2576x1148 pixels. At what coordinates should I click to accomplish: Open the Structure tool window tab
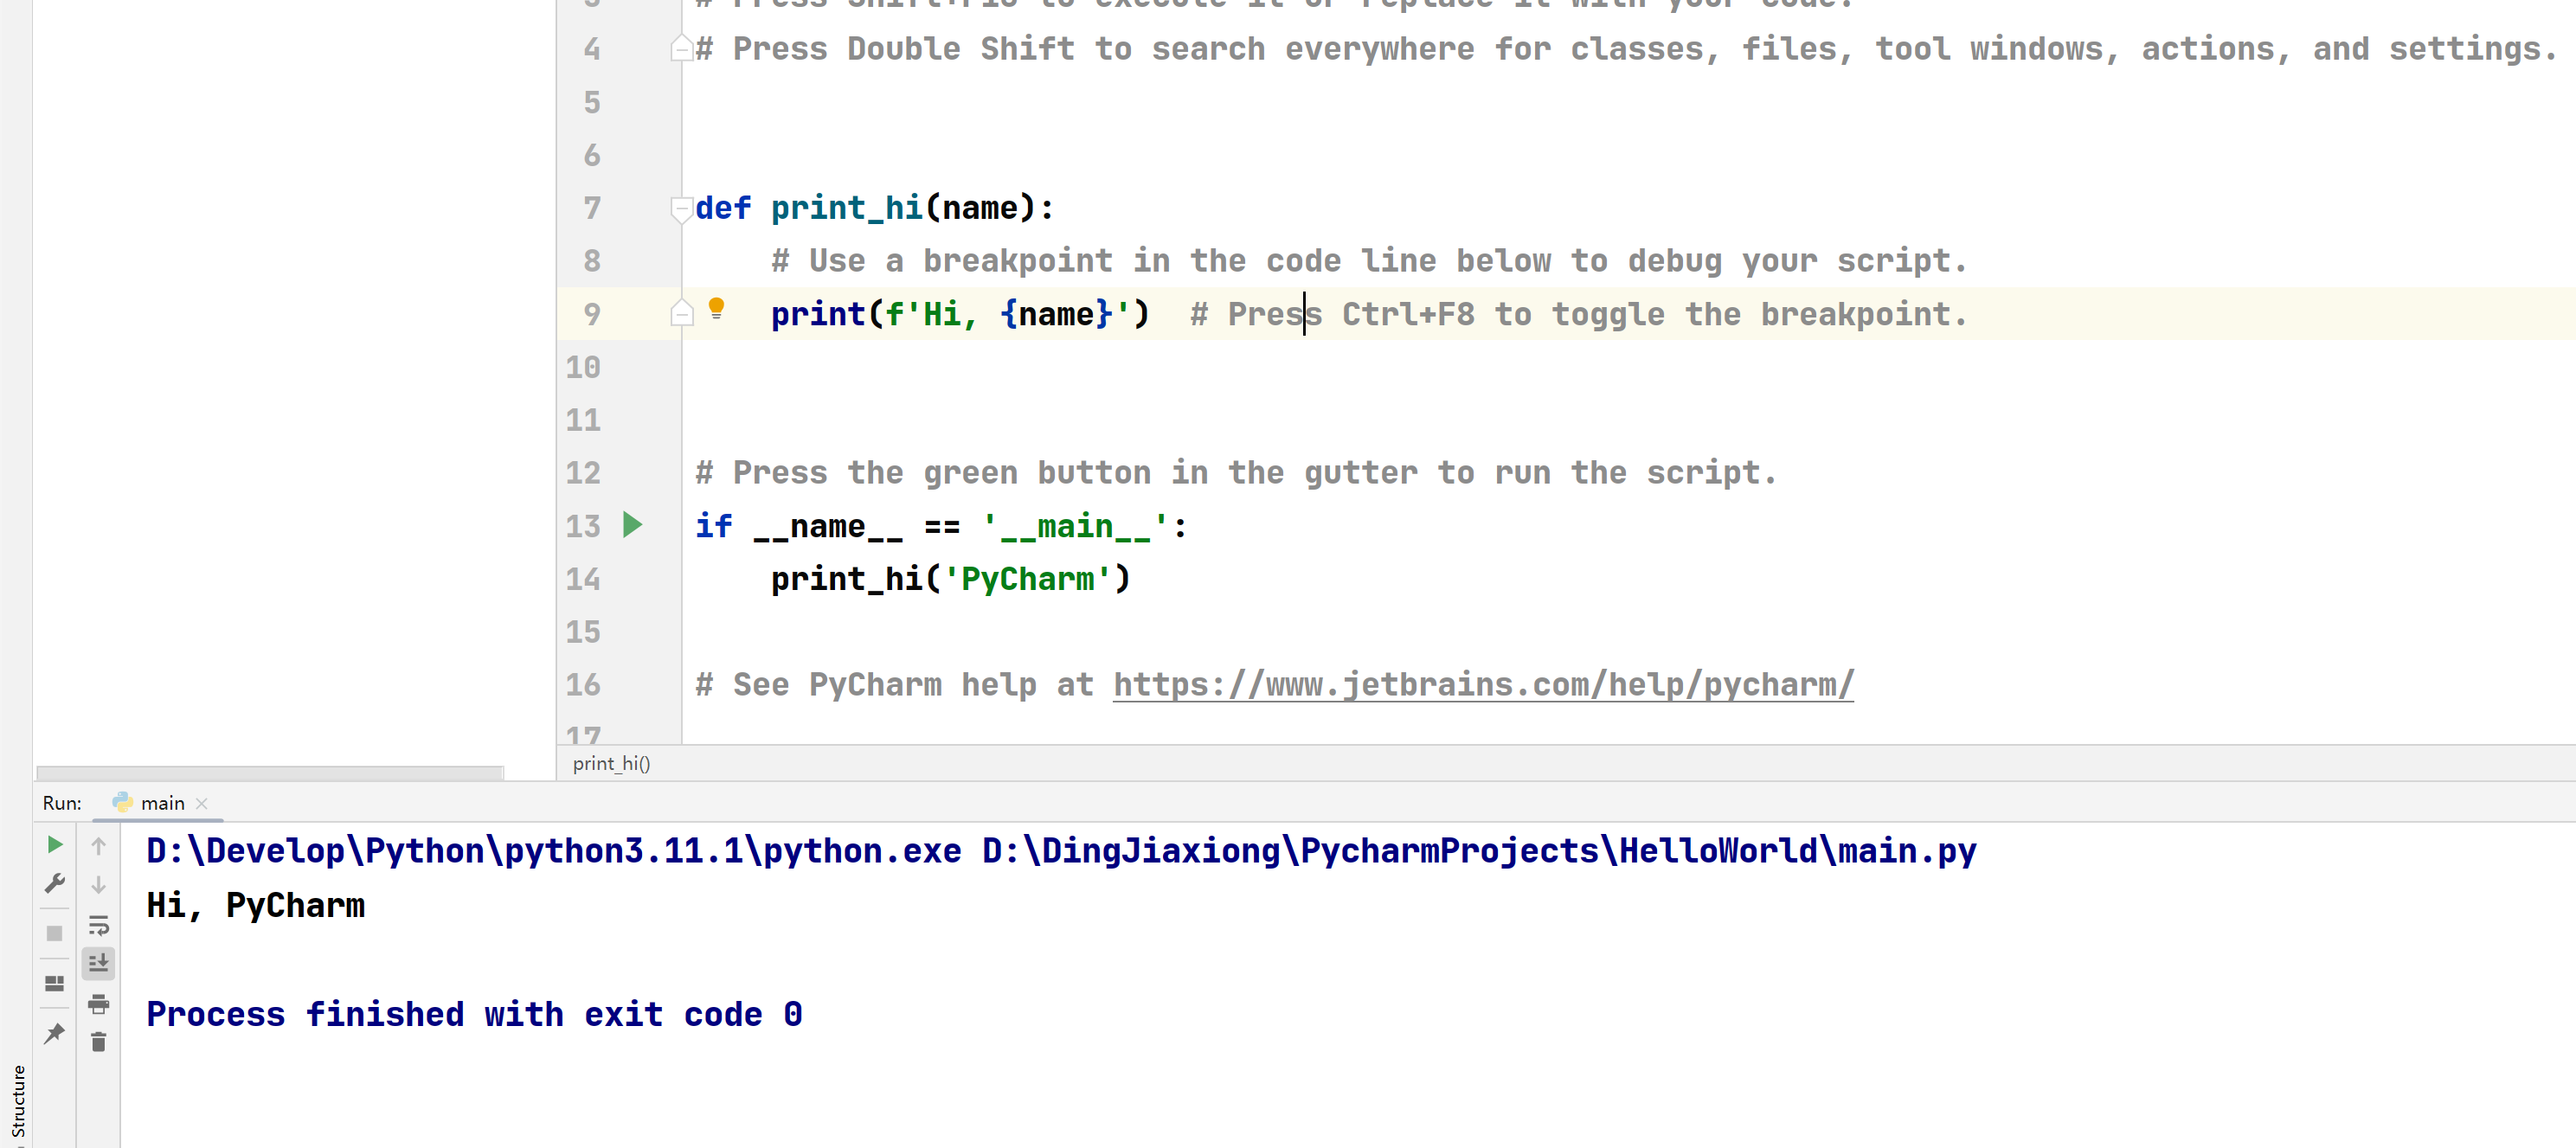point(18,1100)
